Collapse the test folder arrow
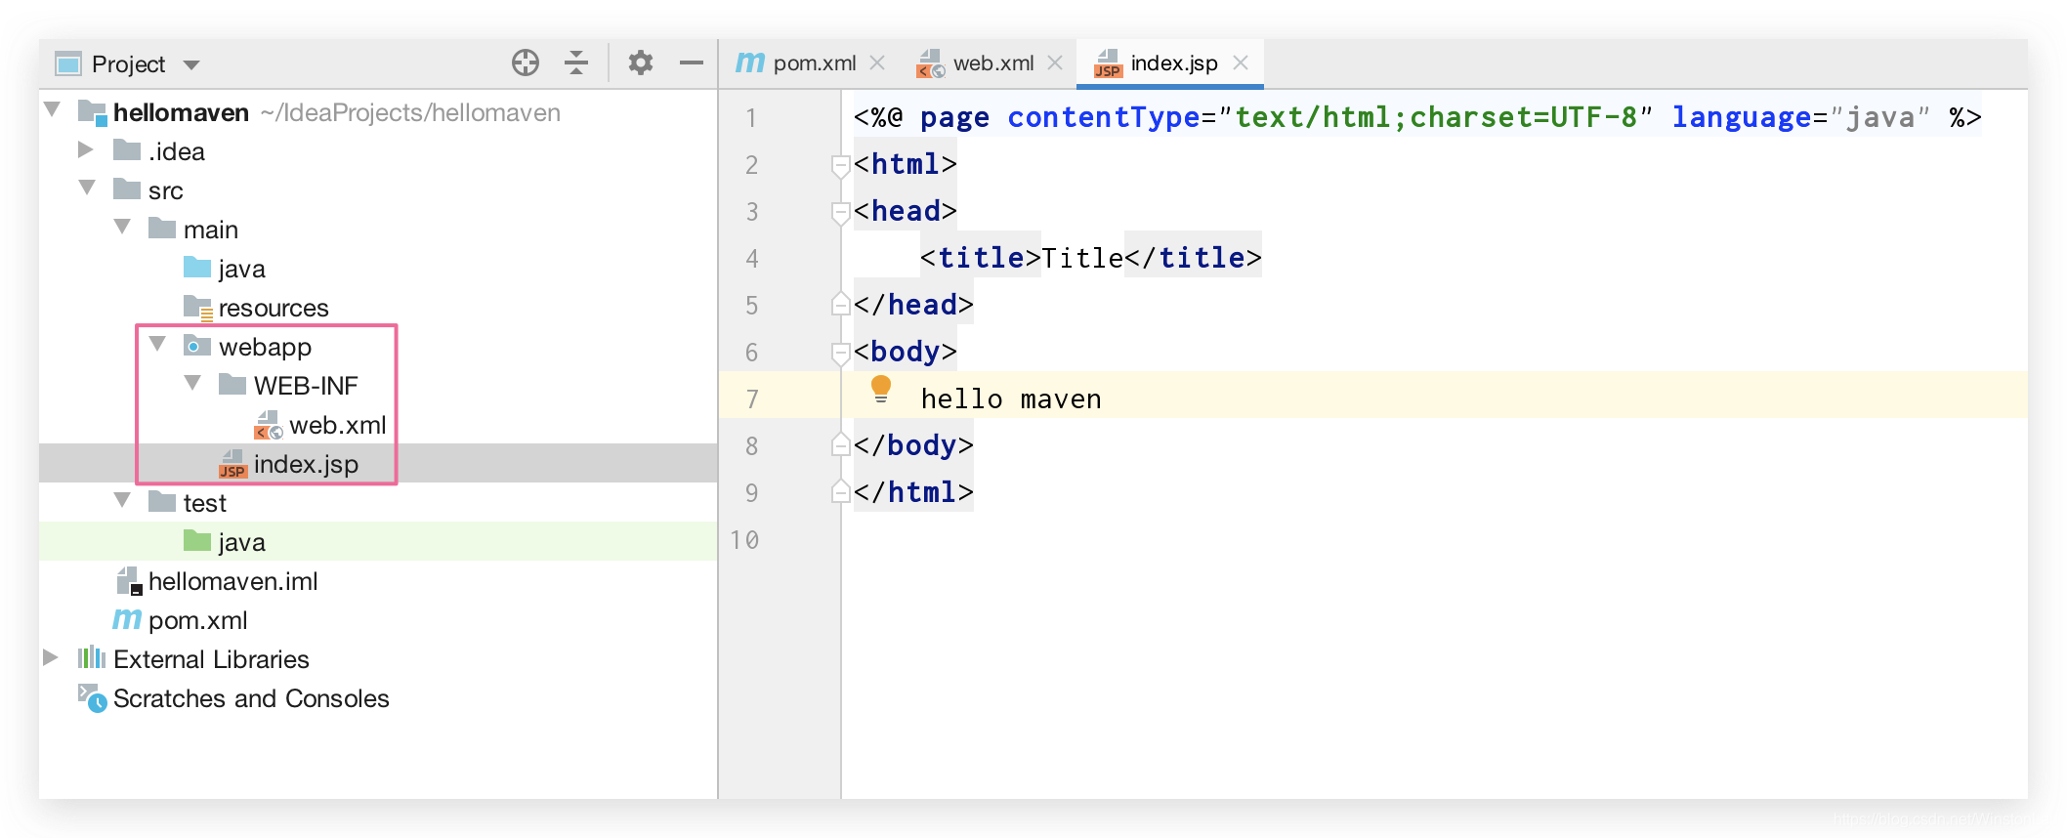This screenshot has width=2067, height=838. point(122,500)
